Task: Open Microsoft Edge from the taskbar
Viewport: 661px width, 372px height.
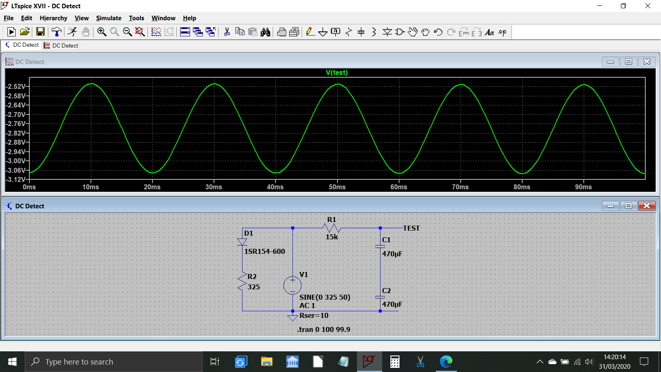Action: point(446,362)
